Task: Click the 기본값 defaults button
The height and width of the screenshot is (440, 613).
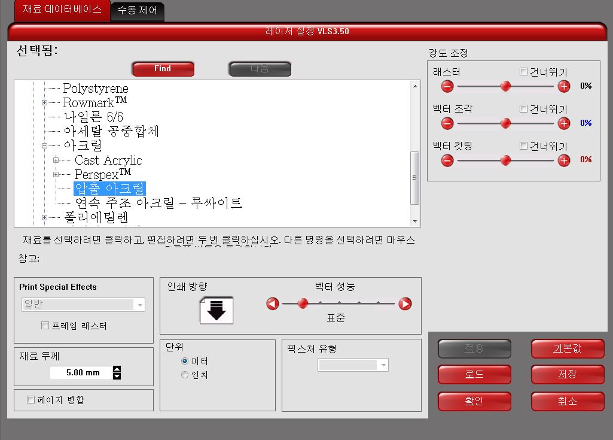Action: click(568, 348)
